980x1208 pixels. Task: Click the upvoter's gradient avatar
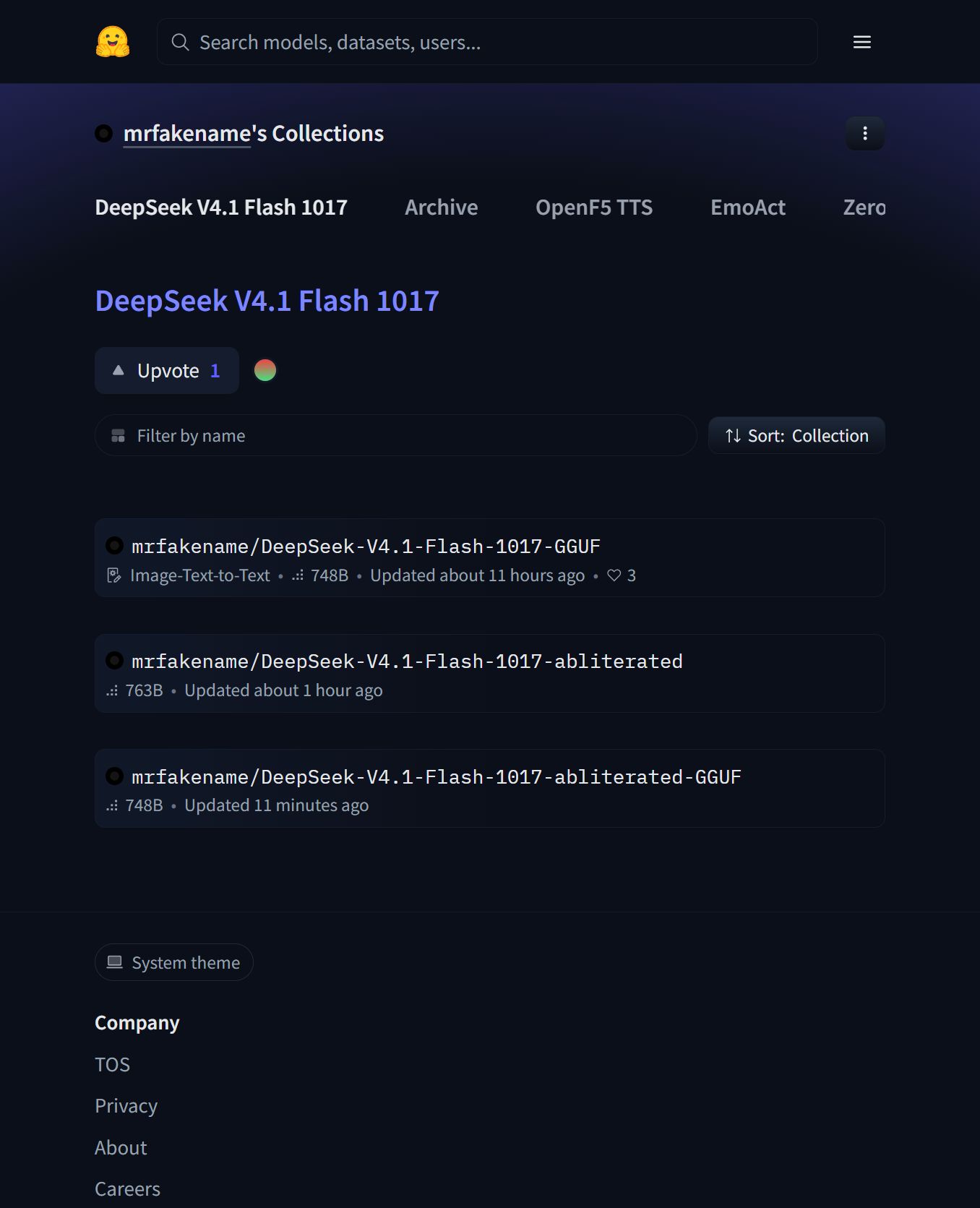[265, 370]
